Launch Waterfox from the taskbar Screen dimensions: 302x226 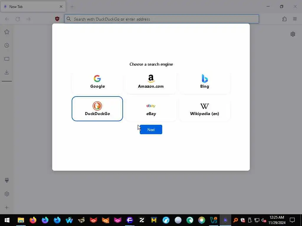pos(69,220)
